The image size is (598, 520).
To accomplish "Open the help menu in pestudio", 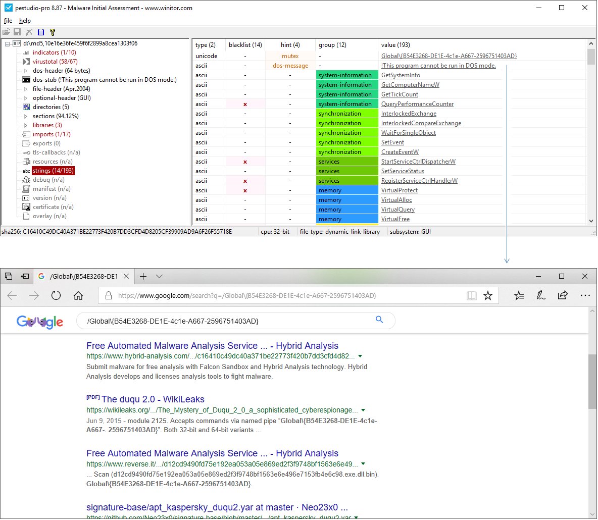I will [25, 21].
